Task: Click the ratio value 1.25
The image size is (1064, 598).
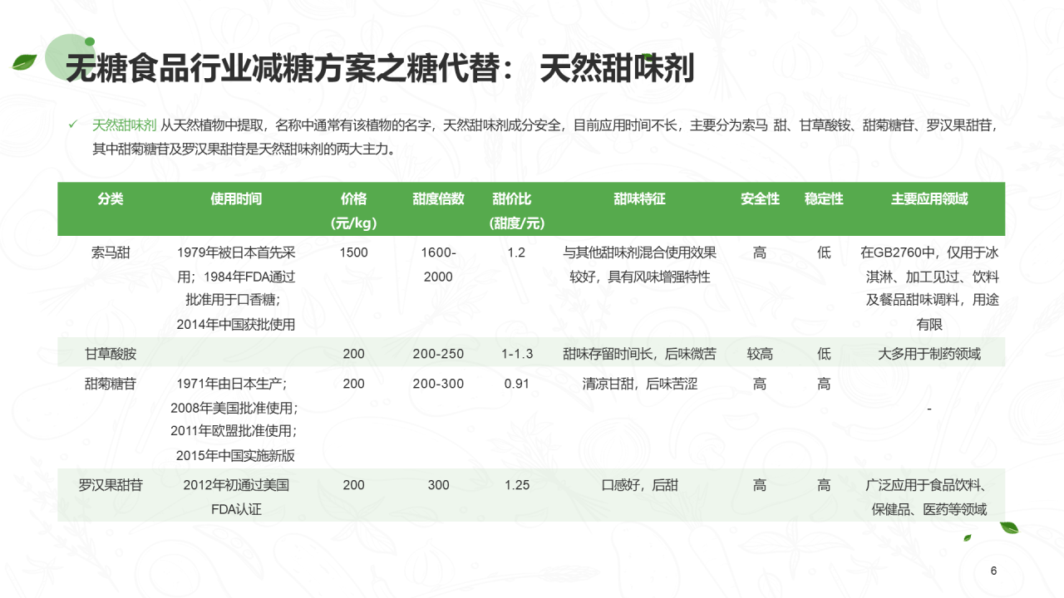Action: (x=516, y=485)
